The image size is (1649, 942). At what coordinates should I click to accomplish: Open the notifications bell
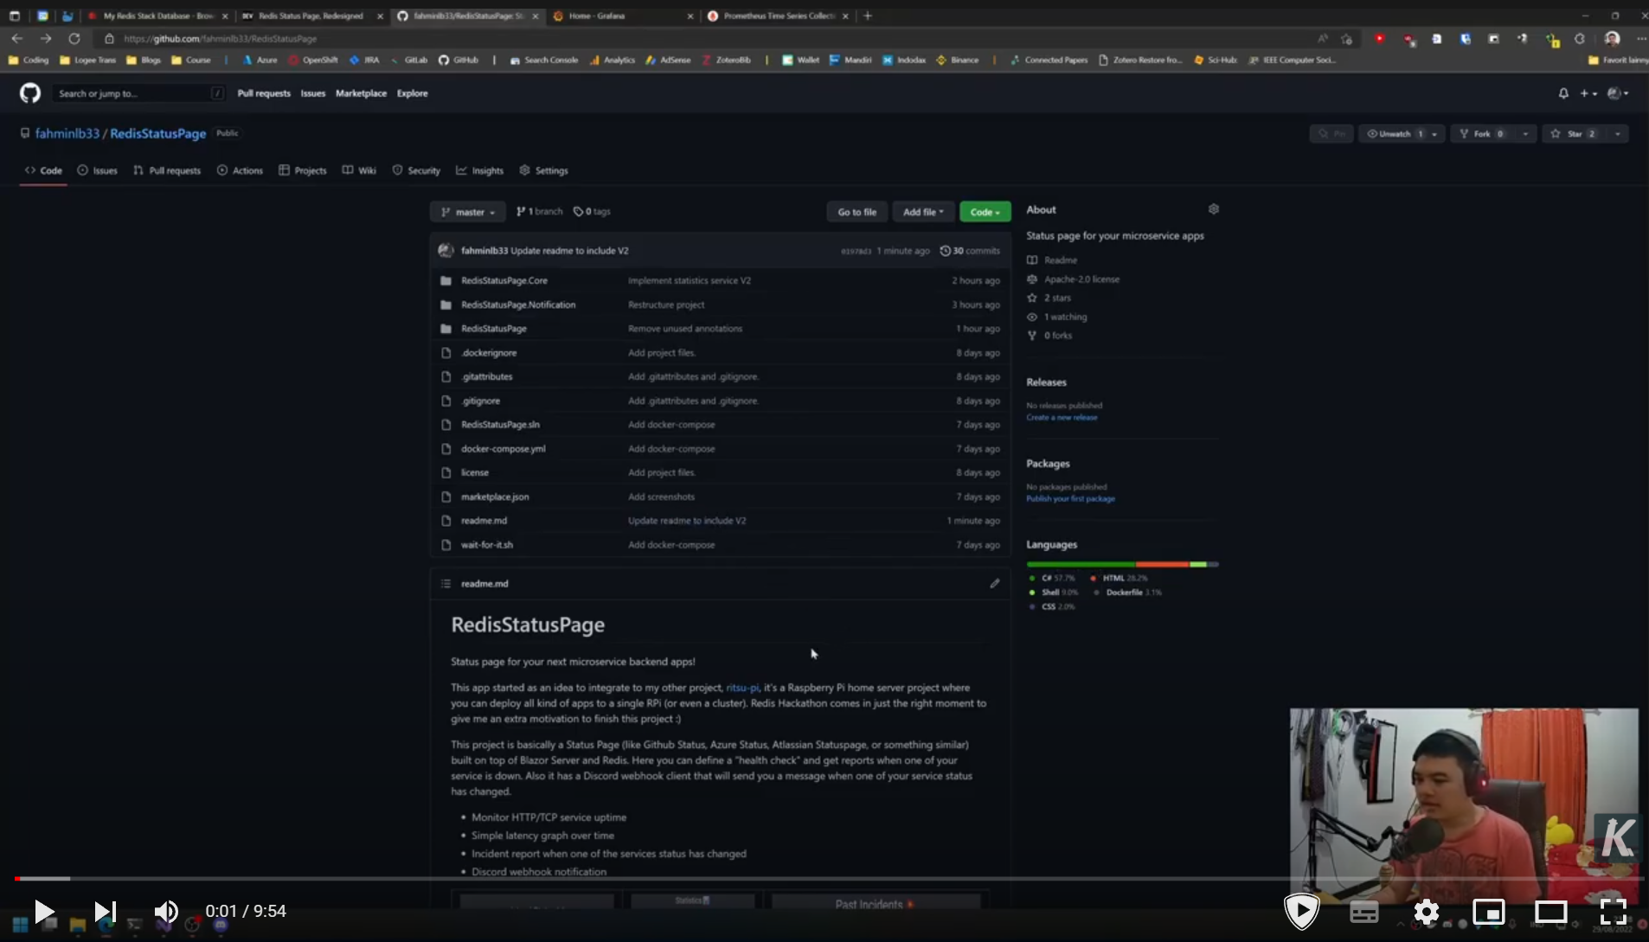click(x=1562, y=93)
